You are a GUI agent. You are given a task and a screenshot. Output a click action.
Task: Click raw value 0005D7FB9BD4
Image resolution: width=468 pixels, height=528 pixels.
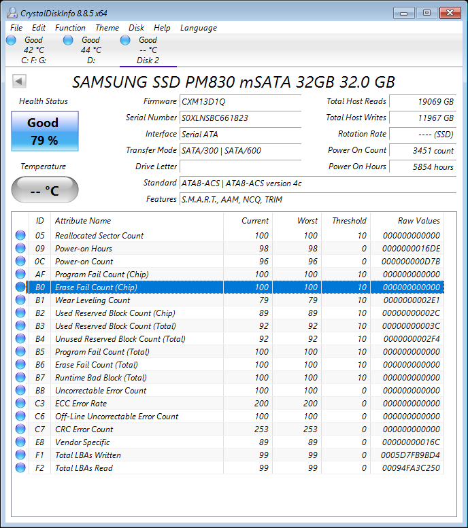pos(410,455)
